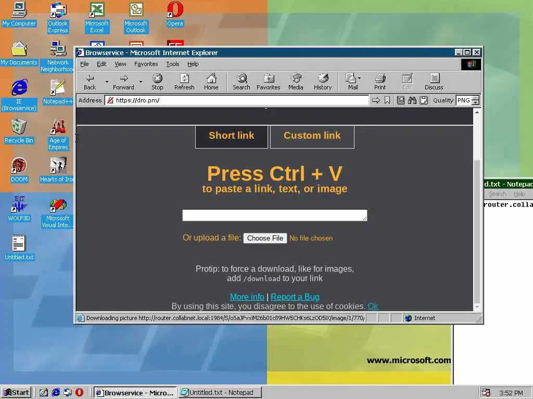The image size is (533, 399).
Task: Open the Recycle Bin
Action: pos(19,131)
